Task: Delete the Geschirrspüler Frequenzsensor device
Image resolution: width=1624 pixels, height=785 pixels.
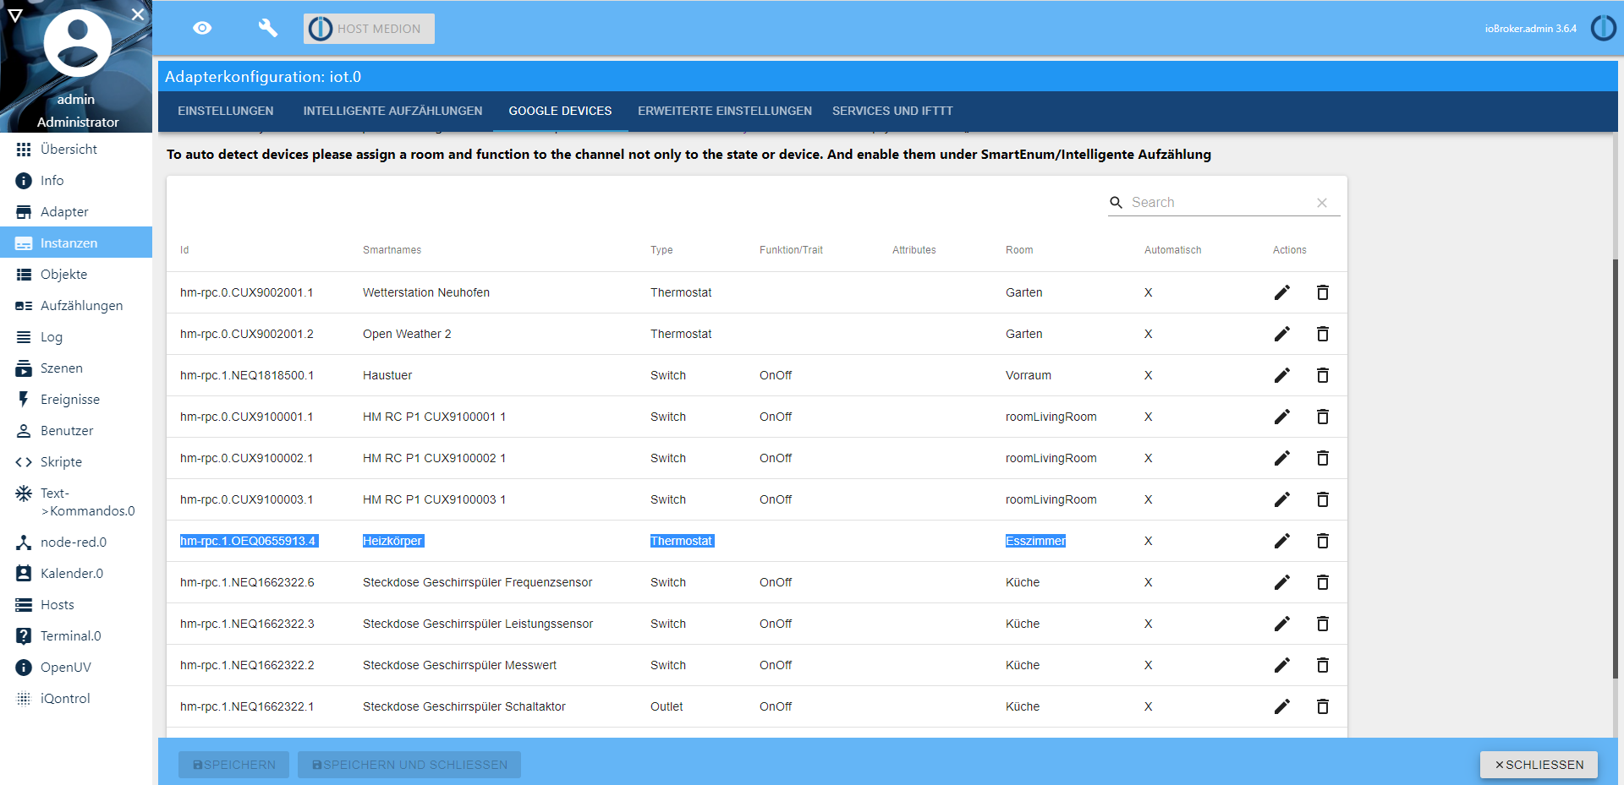Action: (1323, 582)
